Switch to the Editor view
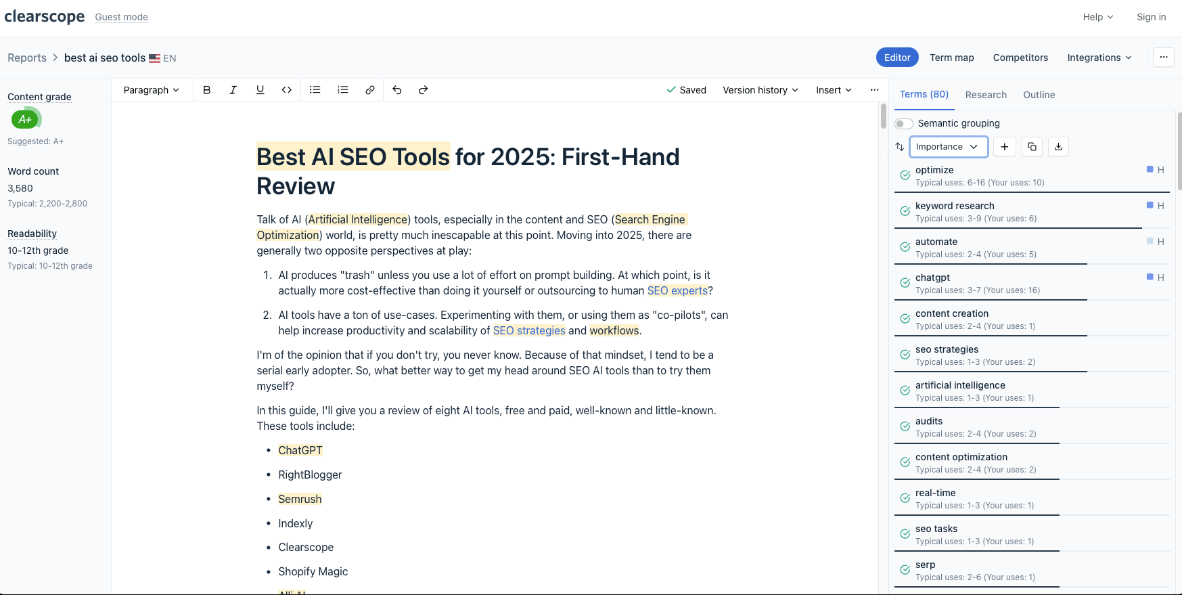Viewport: 1182px width, 595px height. [897, 58]
